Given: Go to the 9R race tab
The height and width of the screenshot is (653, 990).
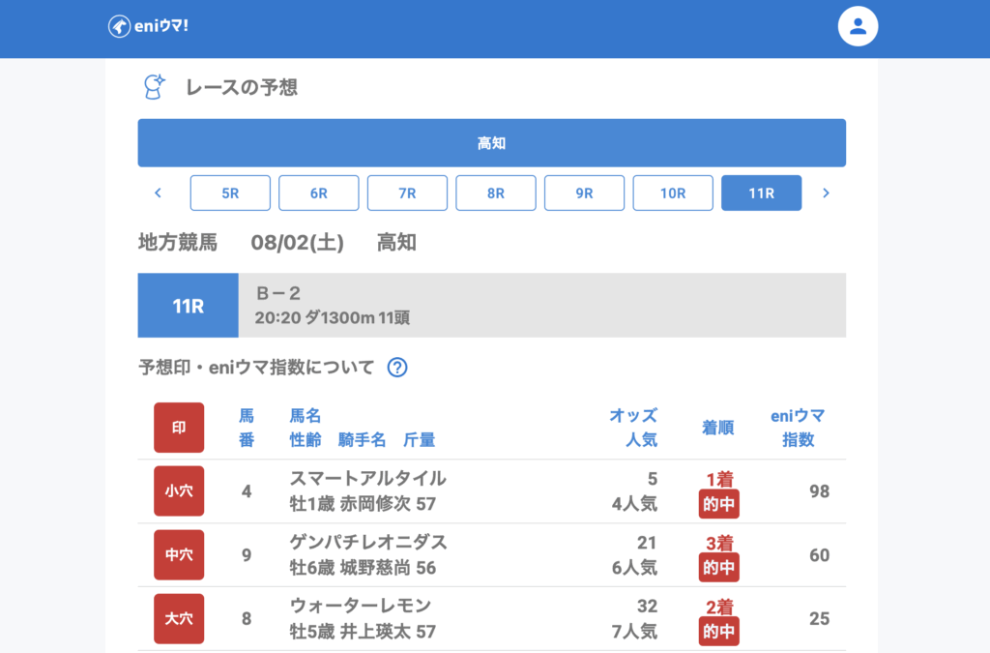Looking at the screenshot, I should click(x=584, y=193).
